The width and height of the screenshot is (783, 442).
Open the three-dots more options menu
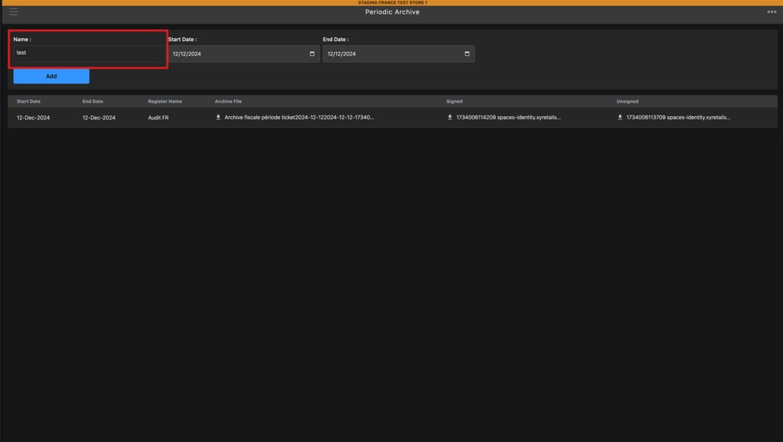pyautogui.click(x=772, y=12)
